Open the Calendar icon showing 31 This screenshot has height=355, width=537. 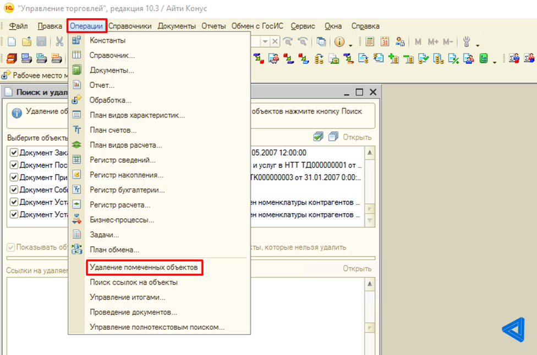pos(385,42)
